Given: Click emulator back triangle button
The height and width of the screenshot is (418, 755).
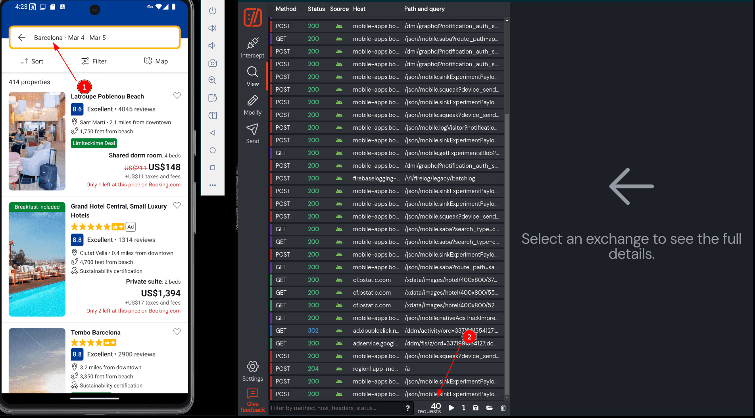Looking at the screenshot, I should click(213, 133).
